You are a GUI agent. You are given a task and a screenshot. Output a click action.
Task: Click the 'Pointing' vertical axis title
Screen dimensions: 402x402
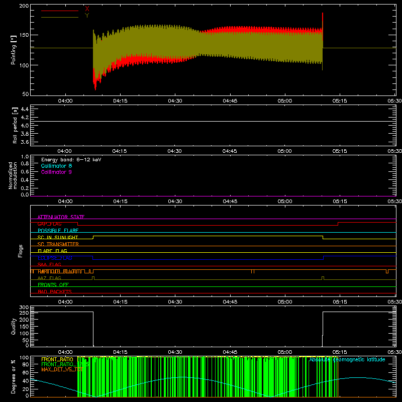(14, 50)
